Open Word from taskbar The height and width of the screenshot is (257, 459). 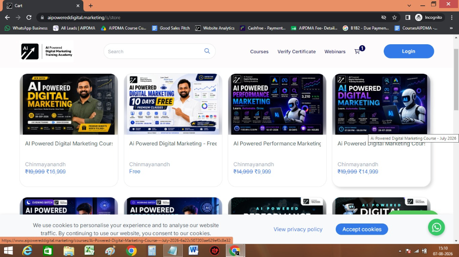tap(193, 251)
